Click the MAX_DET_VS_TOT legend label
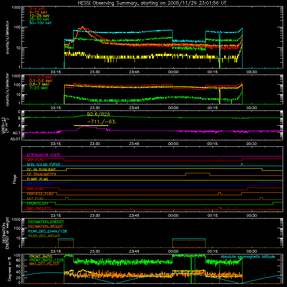This screenshot has width=287, height=287. pos(44,264)
